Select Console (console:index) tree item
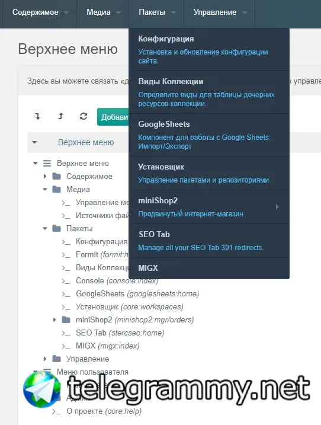Image resolution: width=321 pixels, height=425 pixels. pyautogui.click(x=117, y=281)
